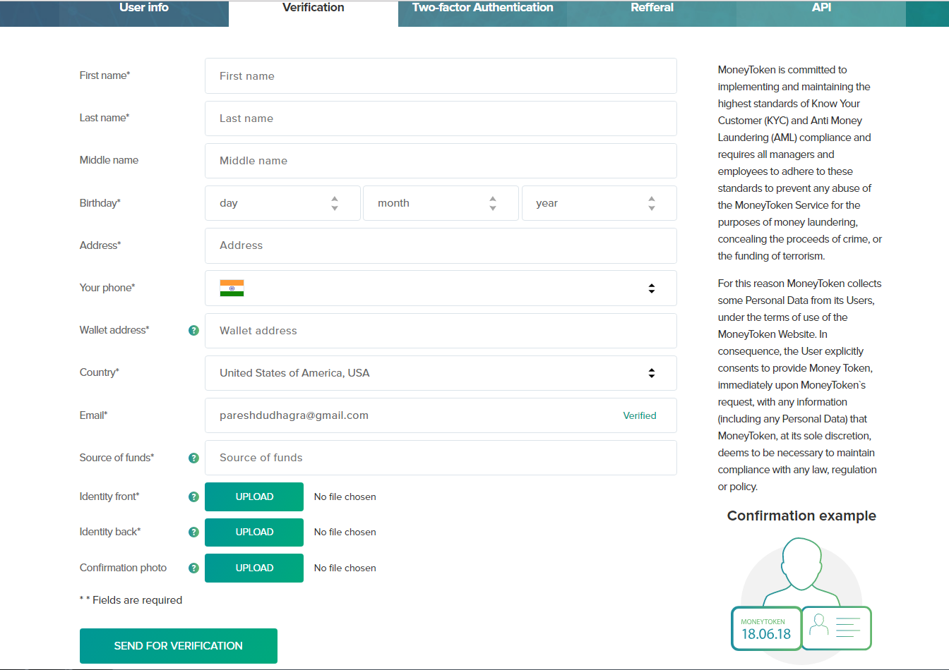Open help icon for Source of funds
Image resolution: width=949 pixels, height=670 pixels.
click(x=193, y=458)
